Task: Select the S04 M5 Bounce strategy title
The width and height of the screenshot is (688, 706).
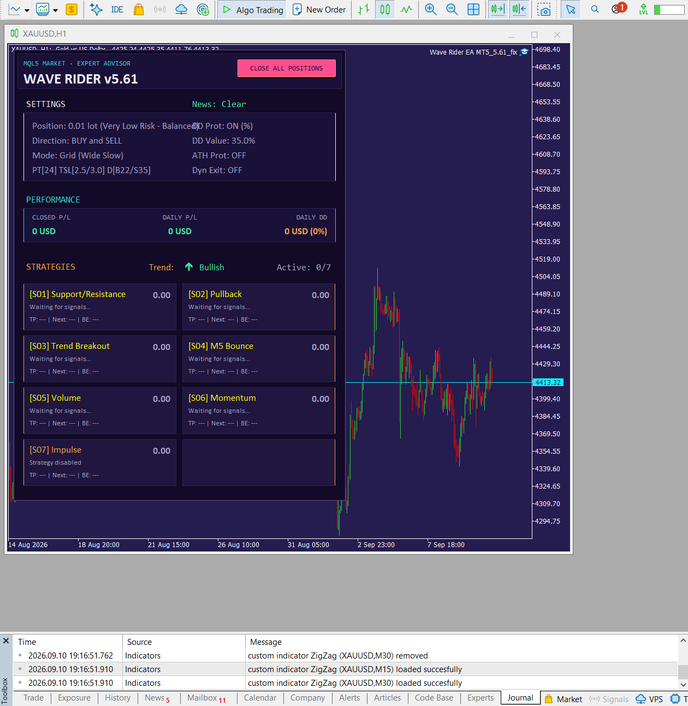Action: [x=221, y=346]
